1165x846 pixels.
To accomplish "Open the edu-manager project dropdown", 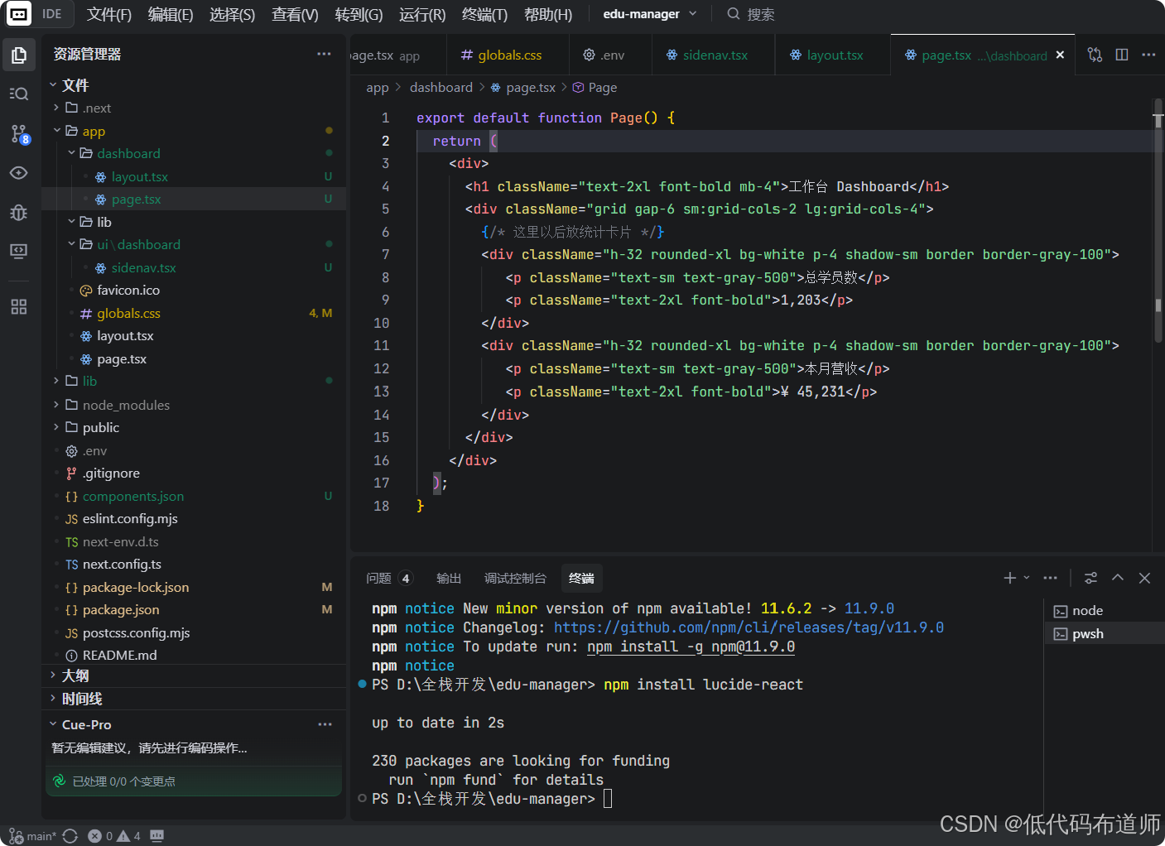I will point(650,14).
